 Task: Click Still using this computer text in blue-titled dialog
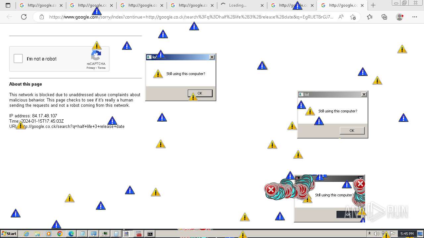pos(185,74)
